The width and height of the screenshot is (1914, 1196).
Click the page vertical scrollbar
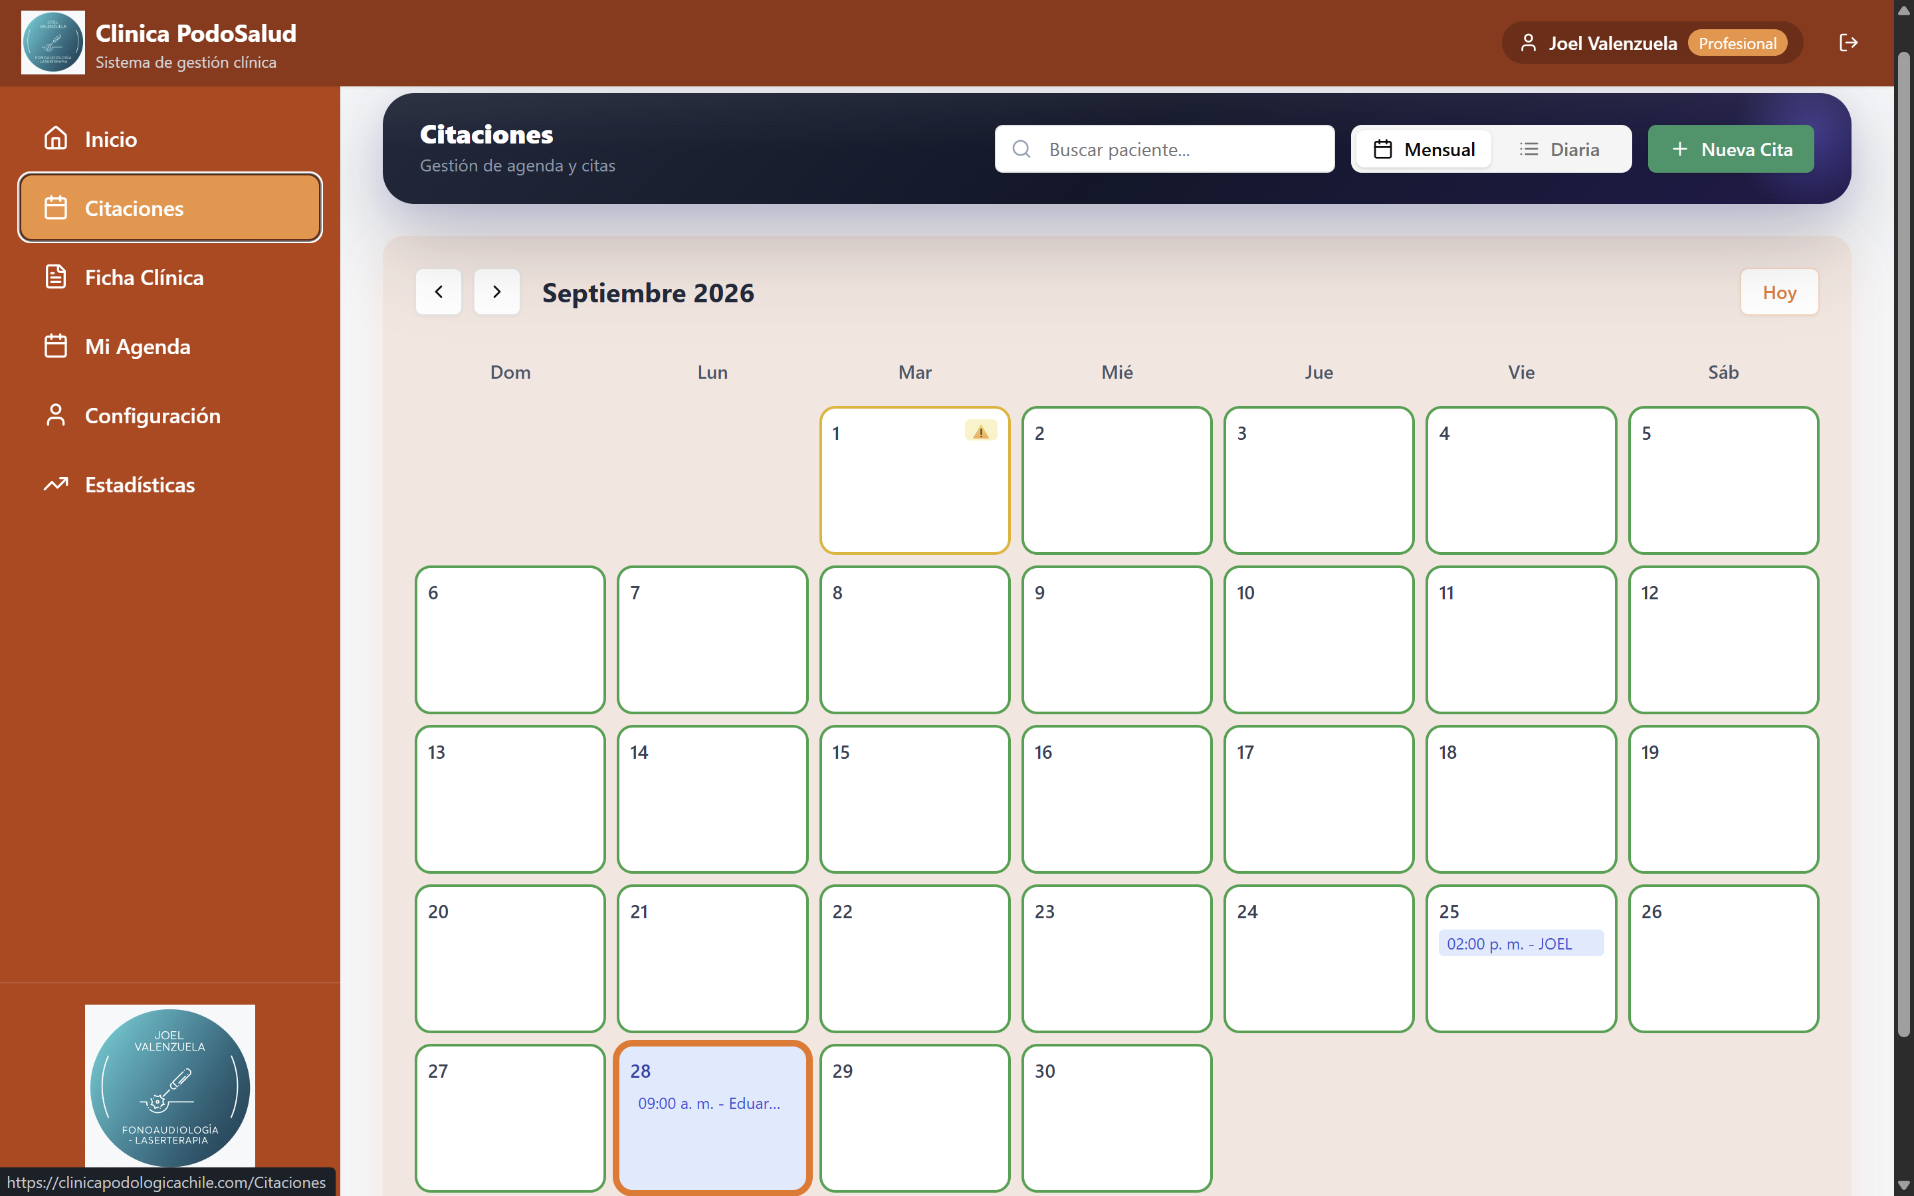click(1904, 546)
